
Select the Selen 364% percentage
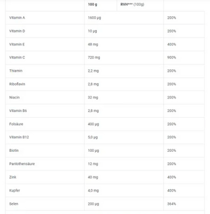click(x=172, y=204)
